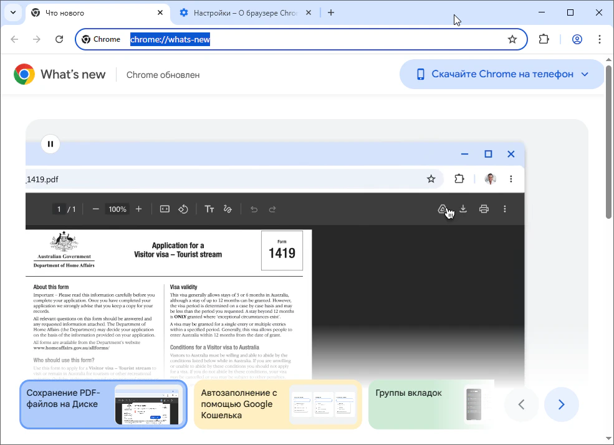Open the Chrome profile icon
614x445 pixels.
577,39
